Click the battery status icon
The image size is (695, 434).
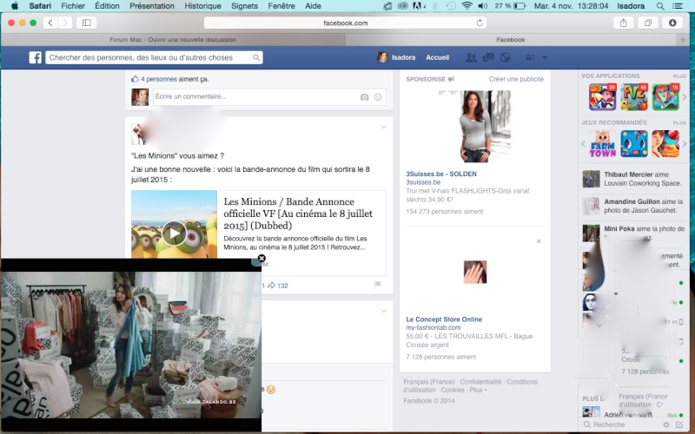pos(520,6)
